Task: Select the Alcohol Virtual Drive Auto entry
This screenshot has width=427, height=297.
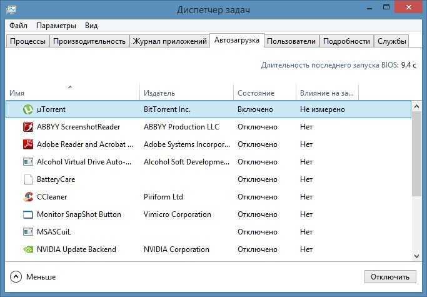Action: pos(84,162)
